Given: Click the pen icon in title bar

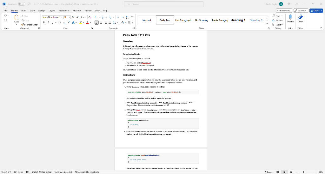Looking at the screenshot, I should (x=297, y=4).
